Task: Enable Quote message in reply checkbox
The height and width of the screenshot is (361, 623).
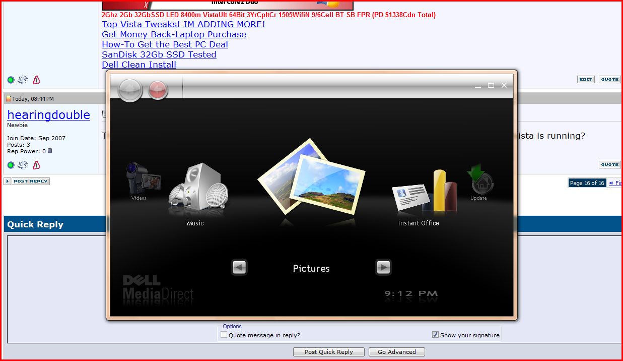Action: (224, 335)
